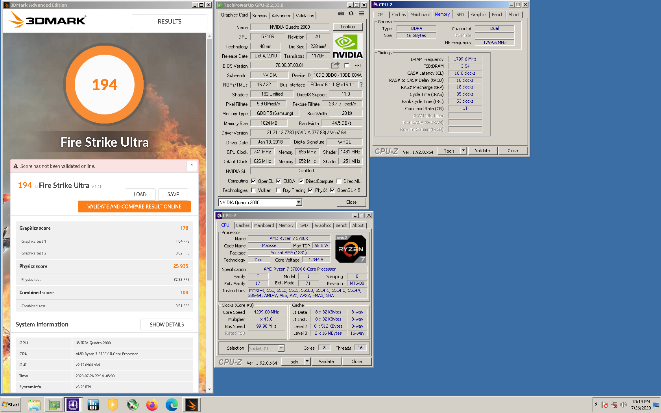Toggle the PhysX checkbox
Viewport: 661px width, 413px height.
point(310,190)
